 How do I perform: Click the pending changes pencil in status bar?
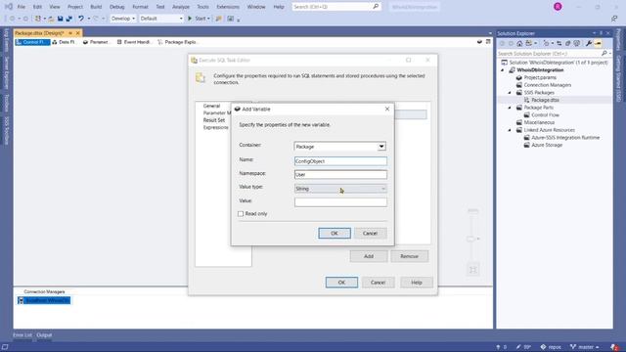coord(523,347)
